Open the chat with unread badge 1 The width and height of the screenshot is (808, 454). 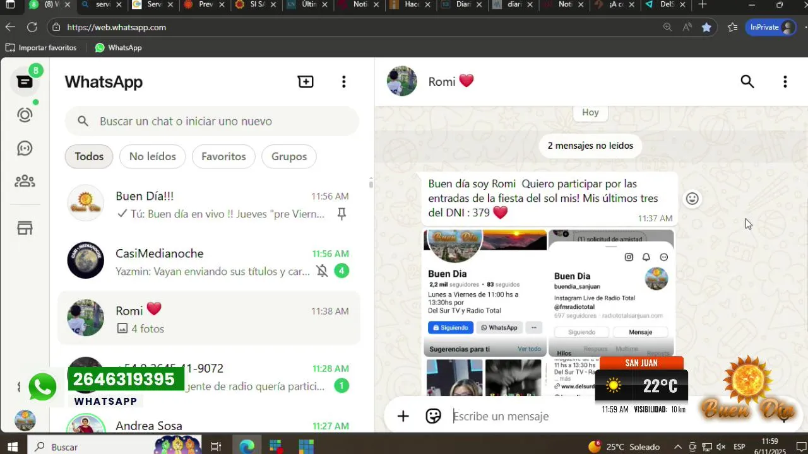click(209, 376)
